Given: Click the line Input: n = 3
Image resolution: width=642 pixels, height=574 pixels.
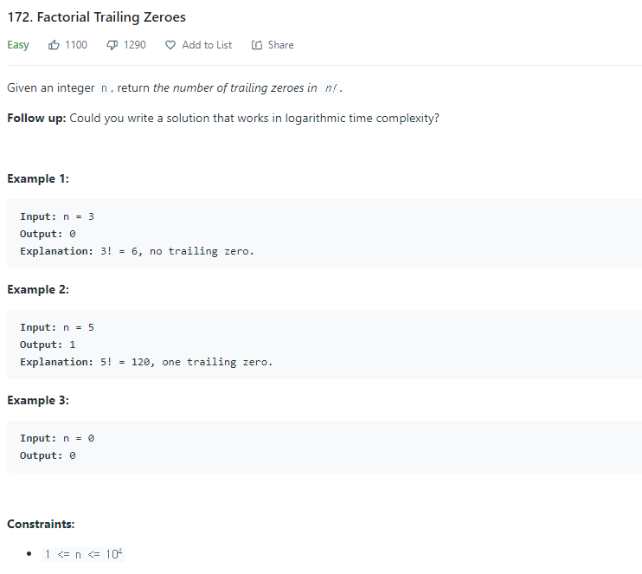Looking at the screenshot, I should point(57,216).
